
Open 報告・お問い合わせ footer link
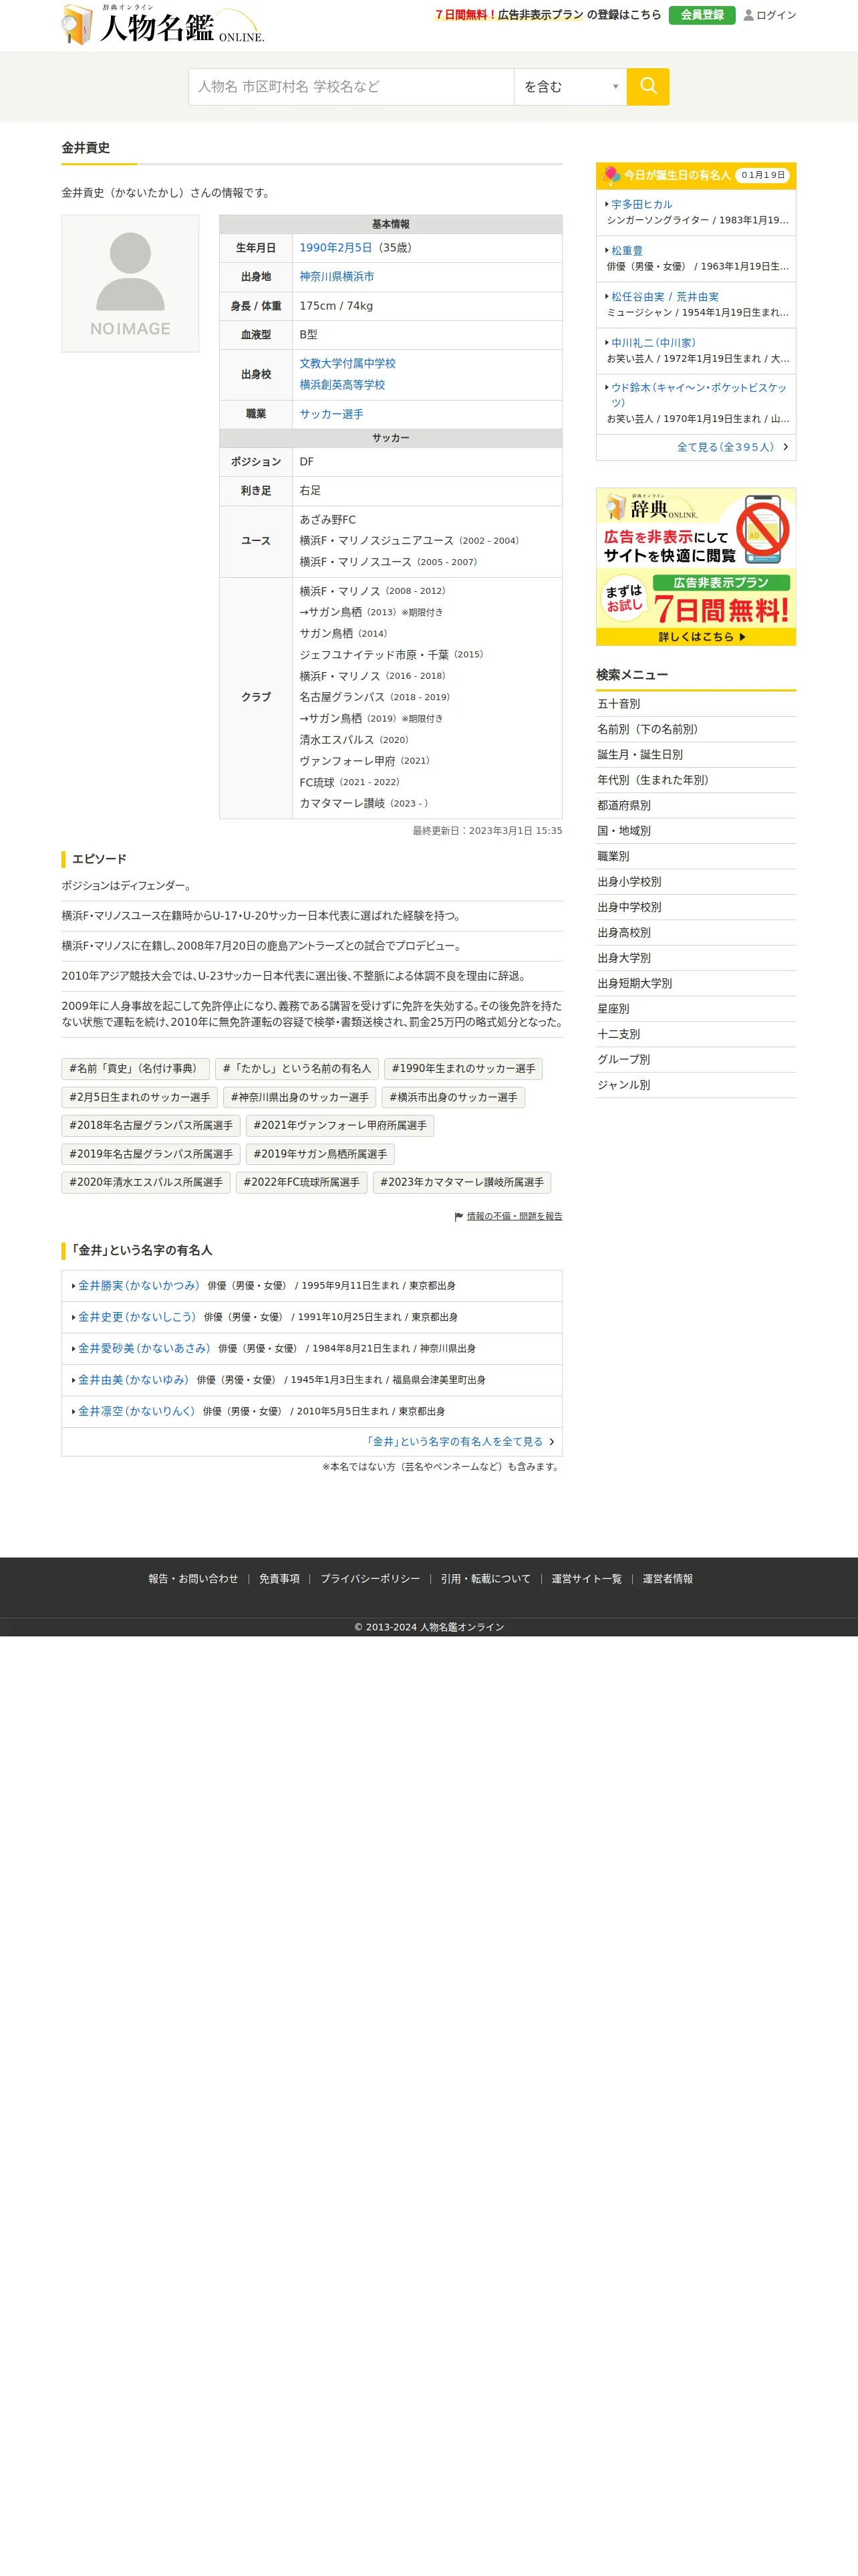click(x=194, y=1579)
